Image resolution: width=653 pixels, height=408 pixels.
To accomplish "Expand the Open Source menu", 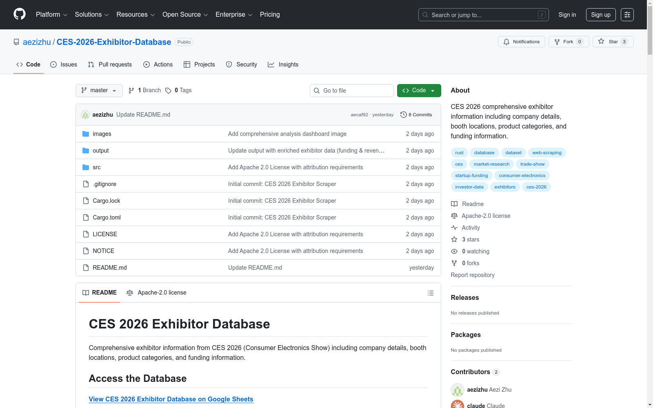I will (185, 15).
